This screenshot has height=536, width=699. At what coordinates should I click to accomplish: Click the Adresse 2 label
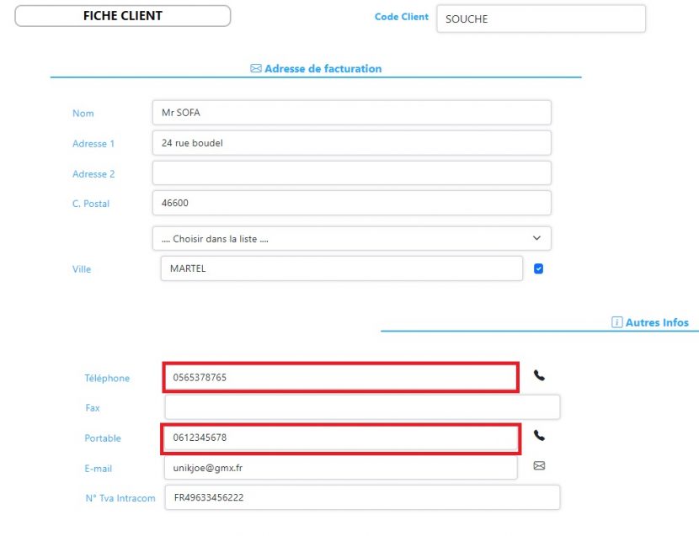[x=93, y=174]
